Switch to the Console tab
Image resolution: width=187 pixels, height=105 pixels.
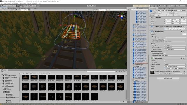(140, 8)
